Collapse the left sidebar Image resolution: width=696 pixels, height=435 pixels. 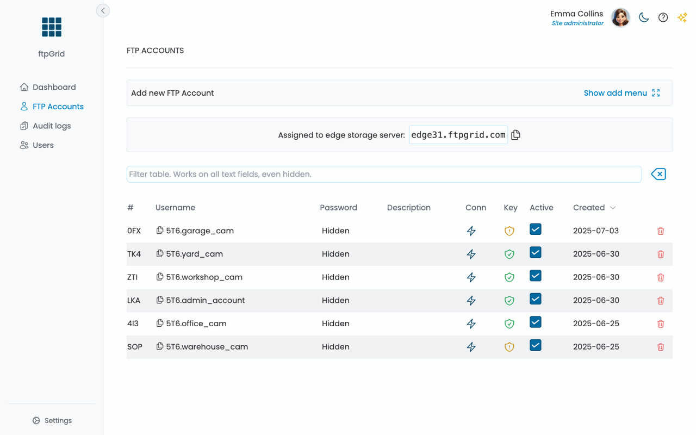103,10
